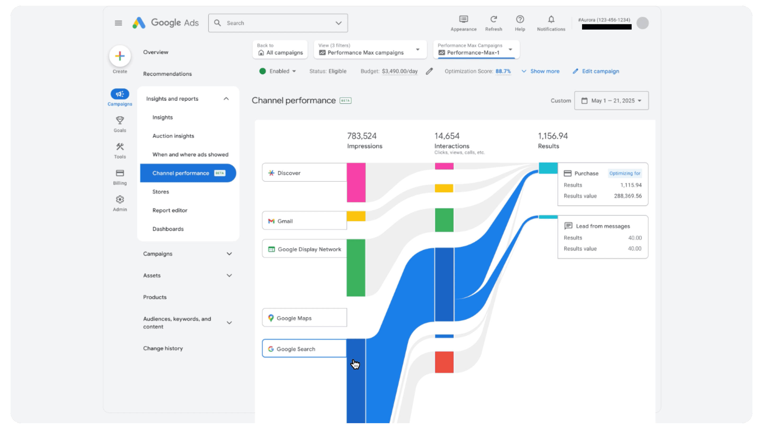This screenshot has height=429, width=763.
Task: Open Stores menu item
Action: point(161,191)
